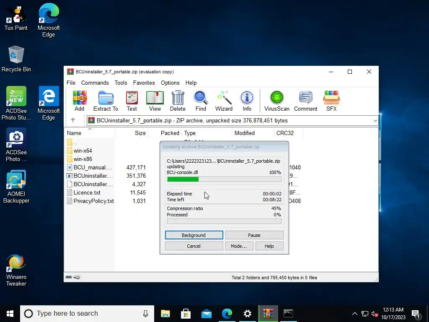Click the microphone icon in search box
This screenshot has height=322, width=429.
[x=145, y=314]
